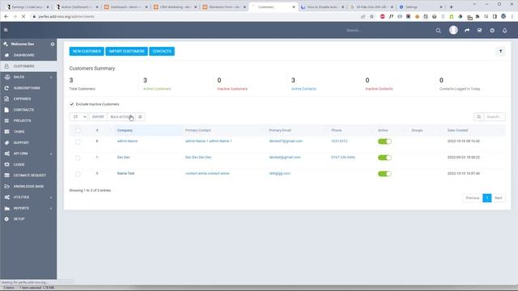Screen dimensions: 518x291
Task: Switch to the Settings browser tab
Action: (420, 7)
